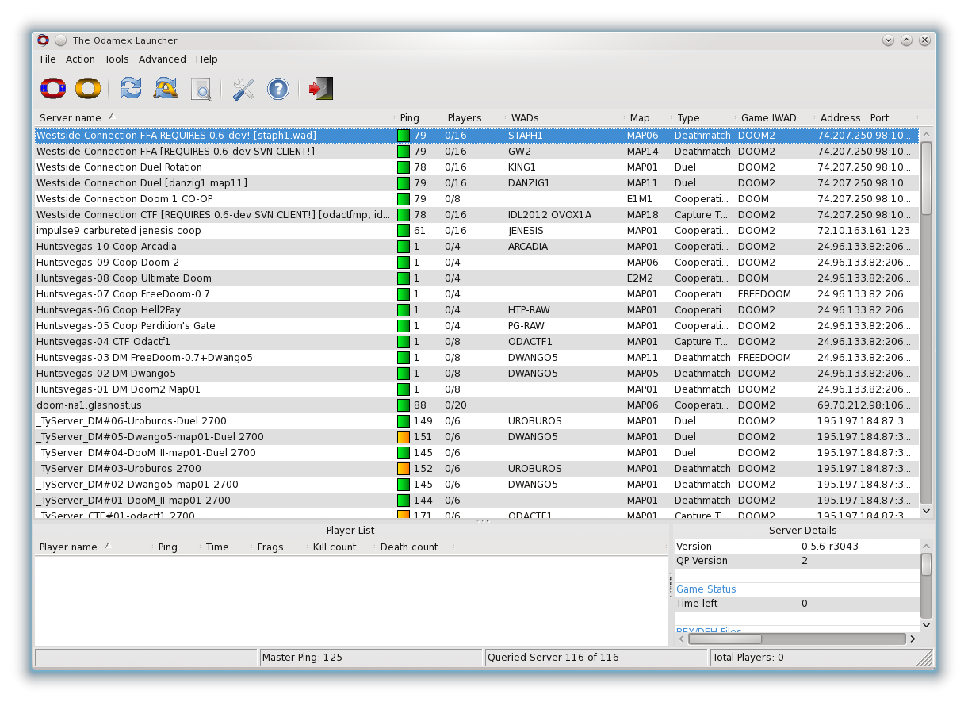The width and height of the screenshot is (968, 702).
Task: Open the Advanced menu
Action: click(162, 59)
